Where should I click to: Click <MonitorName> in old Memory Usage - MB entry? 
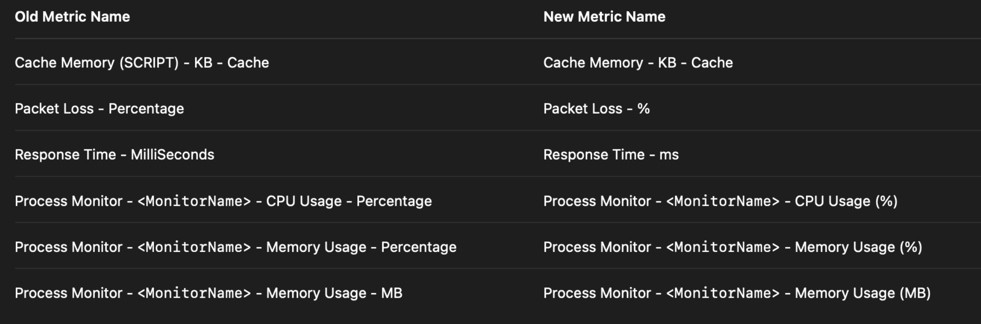point(194,293)
